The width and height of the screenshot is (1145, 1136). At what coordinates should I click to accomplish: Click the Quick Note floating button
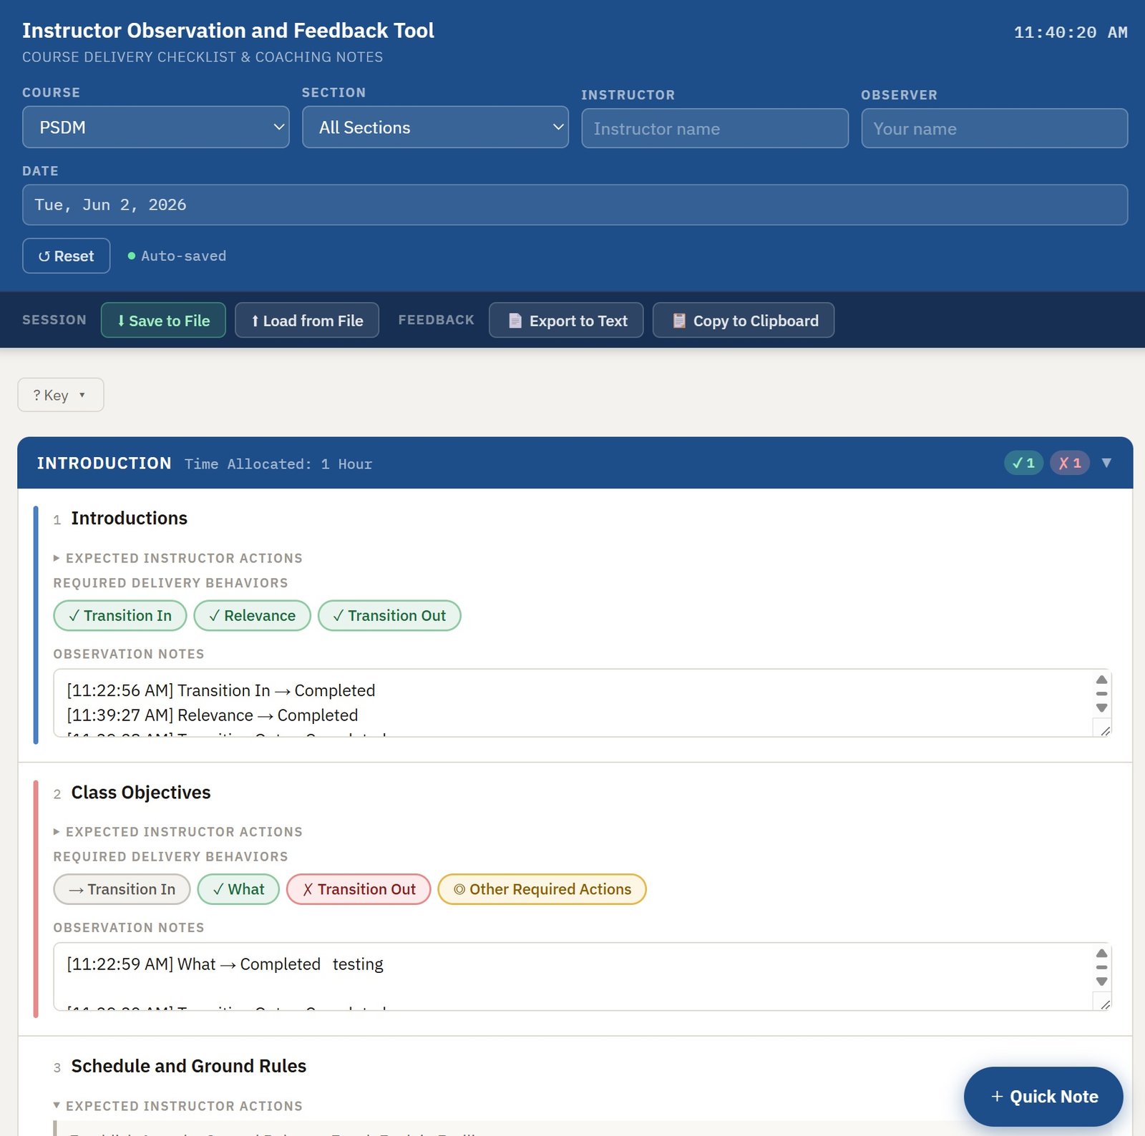1043,1097
